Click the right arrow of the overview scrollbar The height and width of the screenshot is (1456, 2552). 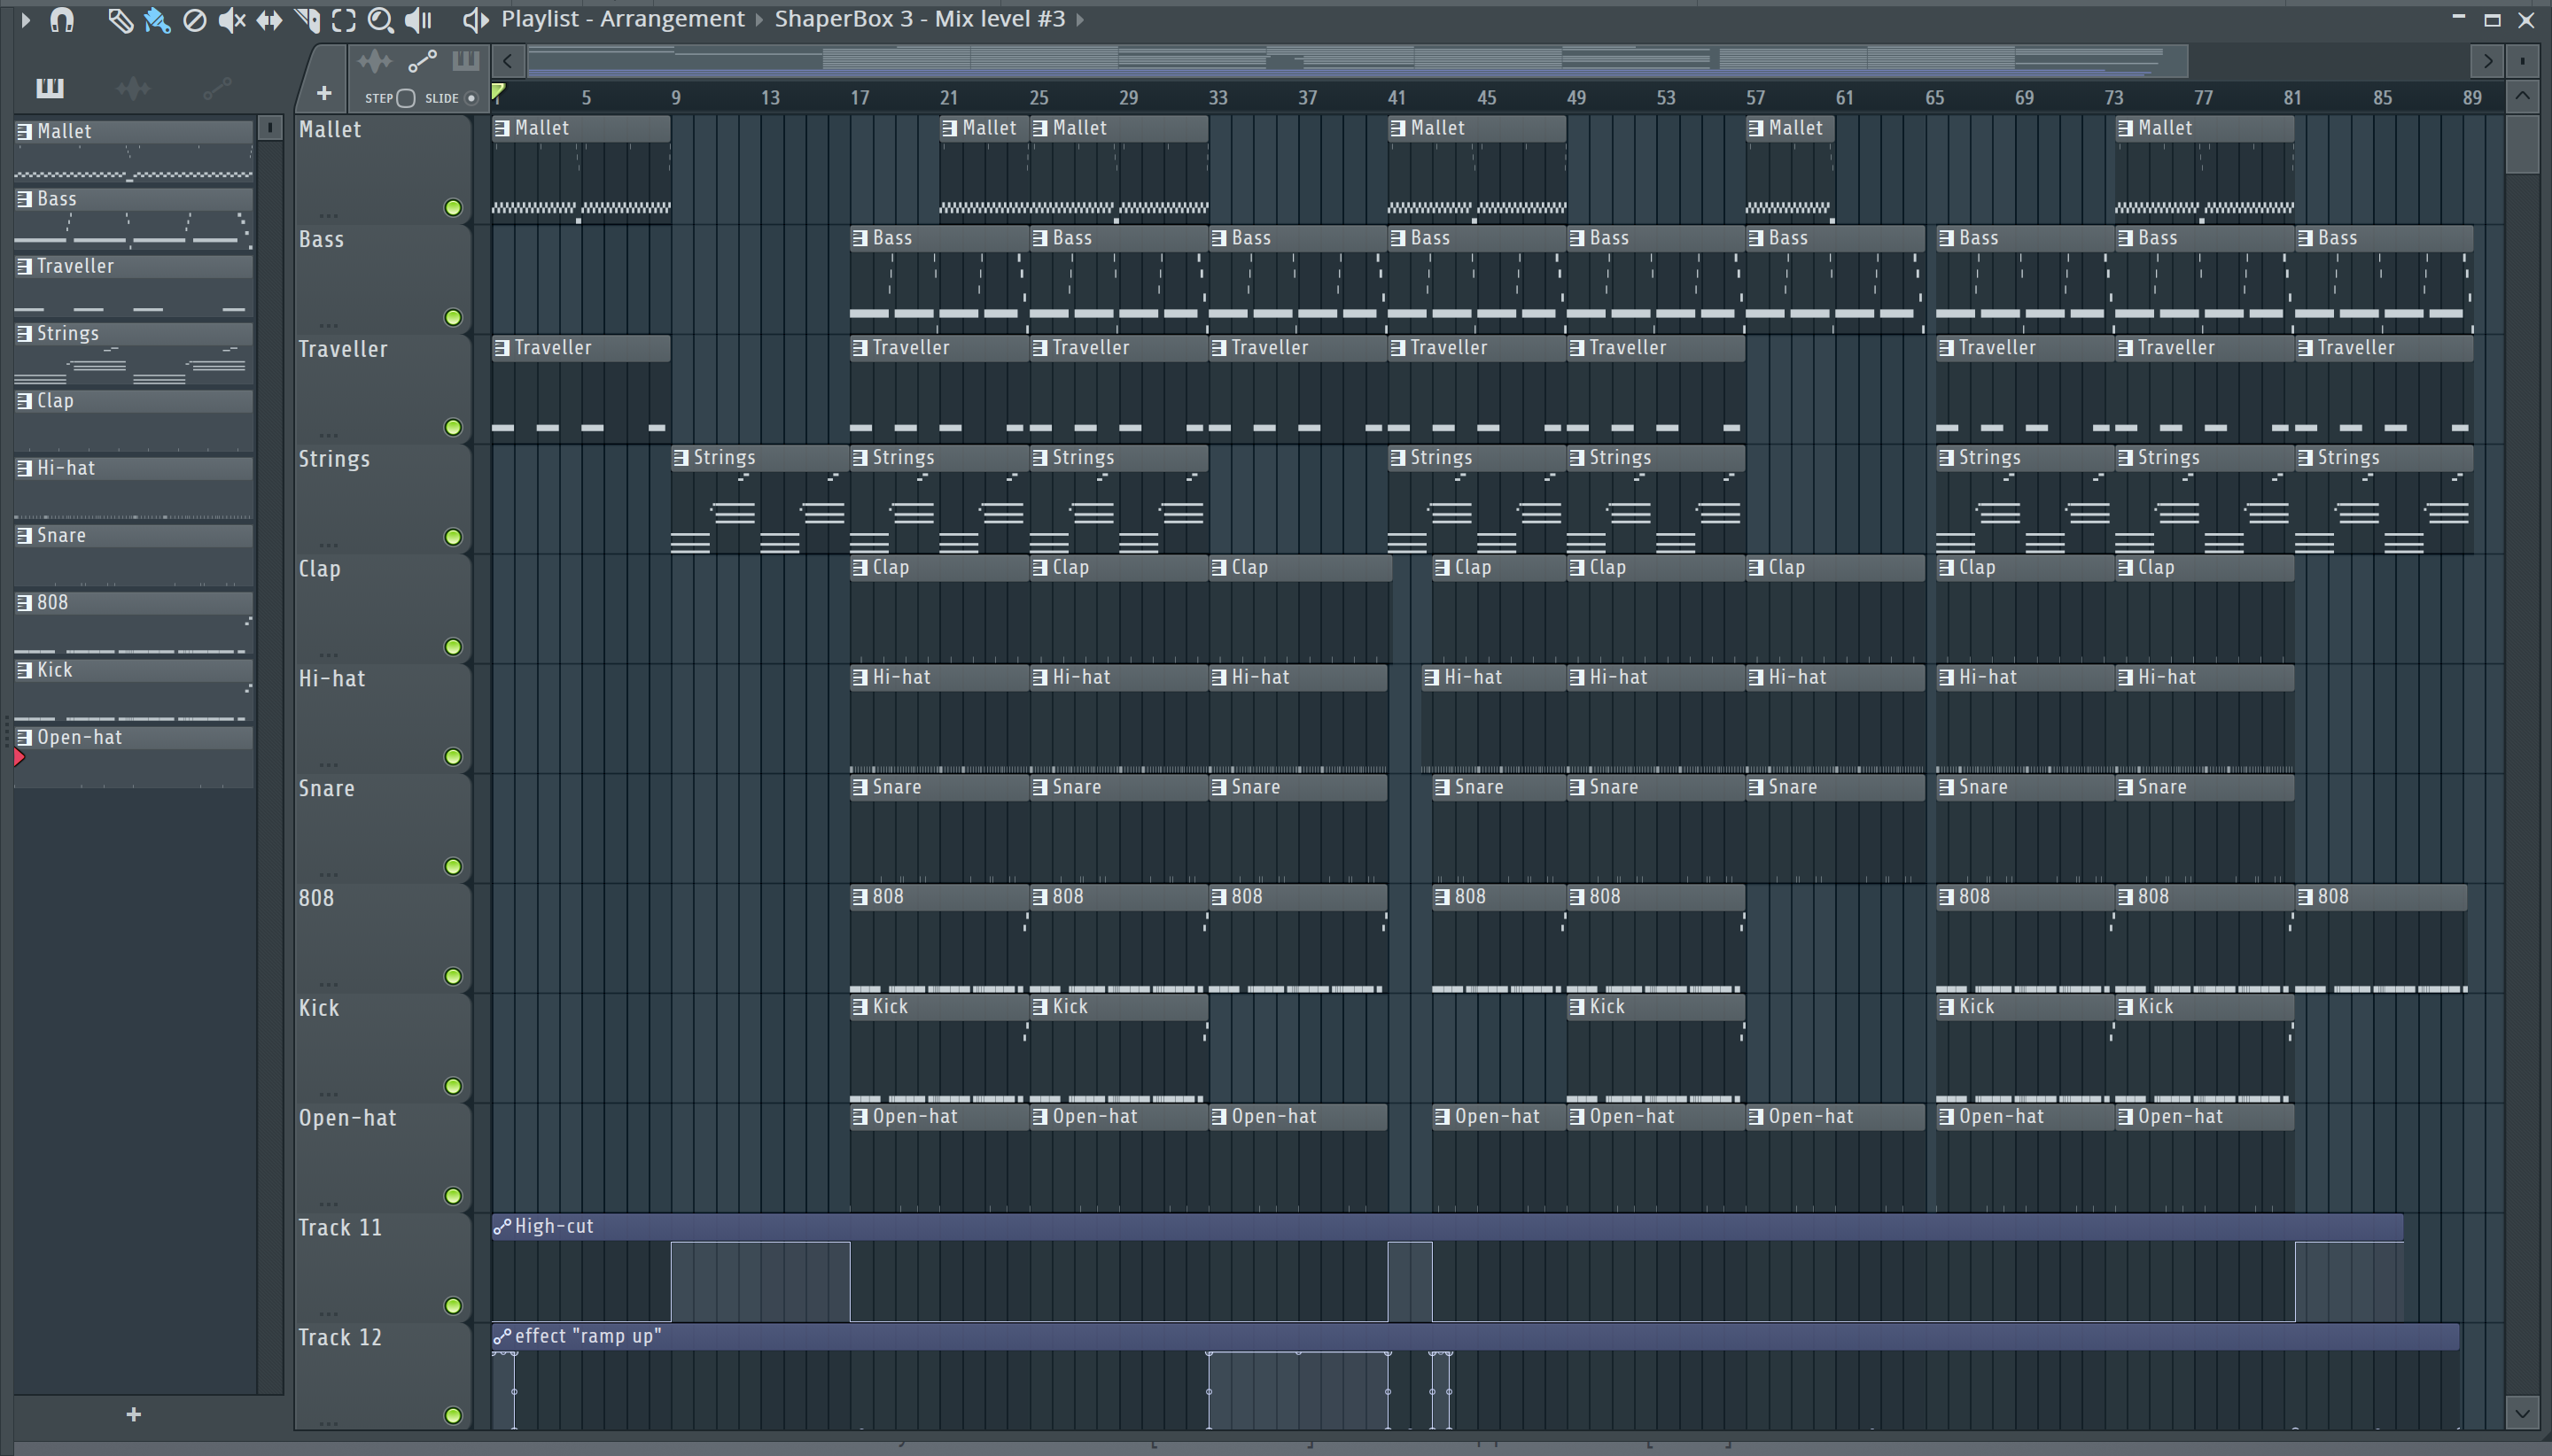2487,61
